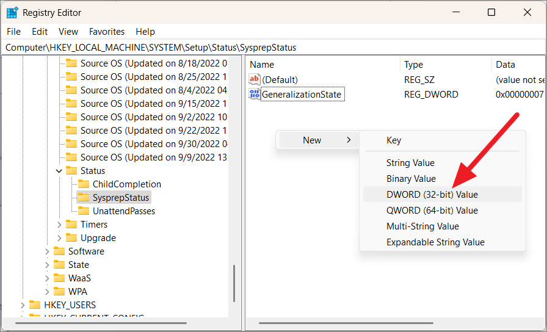Expand the WPA tree node

coord(47,292)
